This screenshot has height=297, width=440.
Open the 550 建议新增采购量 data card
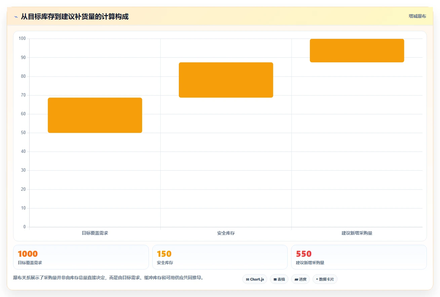[x=359, y=257]
